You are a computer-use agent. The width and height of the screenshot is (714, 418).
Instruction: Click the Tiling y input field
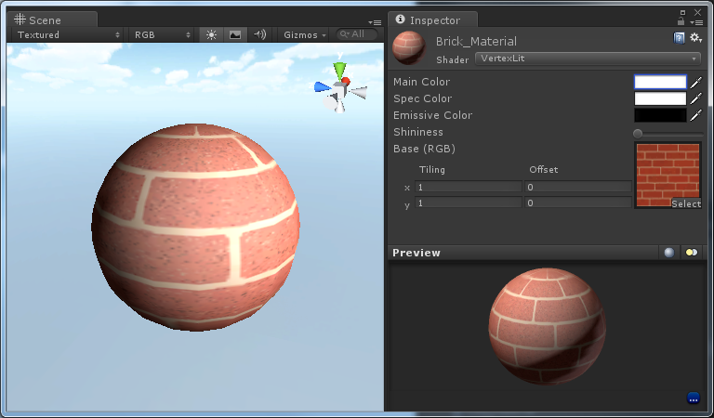pyautogui.click(x=469, y=202)
